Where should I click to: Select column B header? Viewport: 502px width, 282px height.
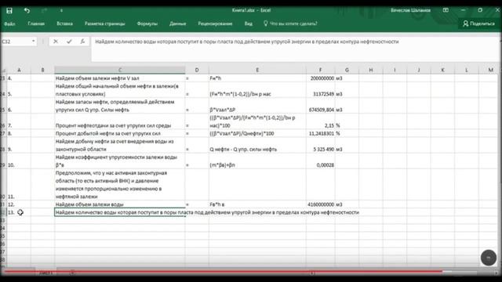[x=42, y=70]
